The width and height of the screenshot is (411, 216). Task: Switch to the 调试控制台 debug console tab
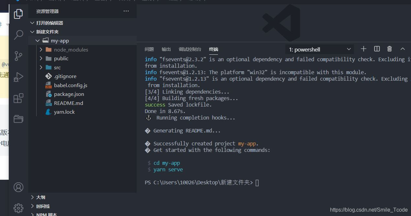point(190,49)
